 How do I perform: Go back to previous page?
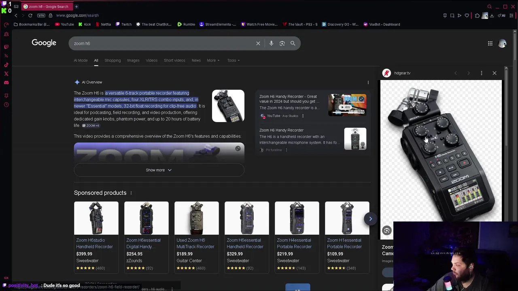point(16,15)
